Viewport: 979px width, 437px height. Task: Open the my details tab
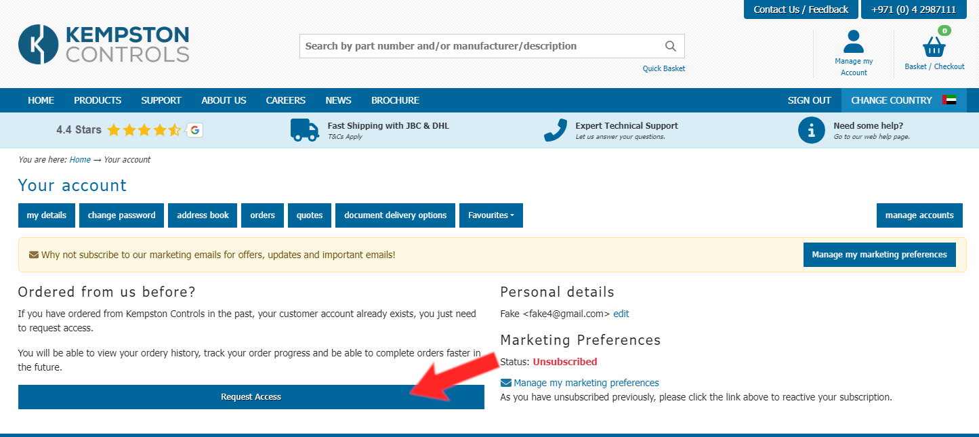(x=47, y=215)
